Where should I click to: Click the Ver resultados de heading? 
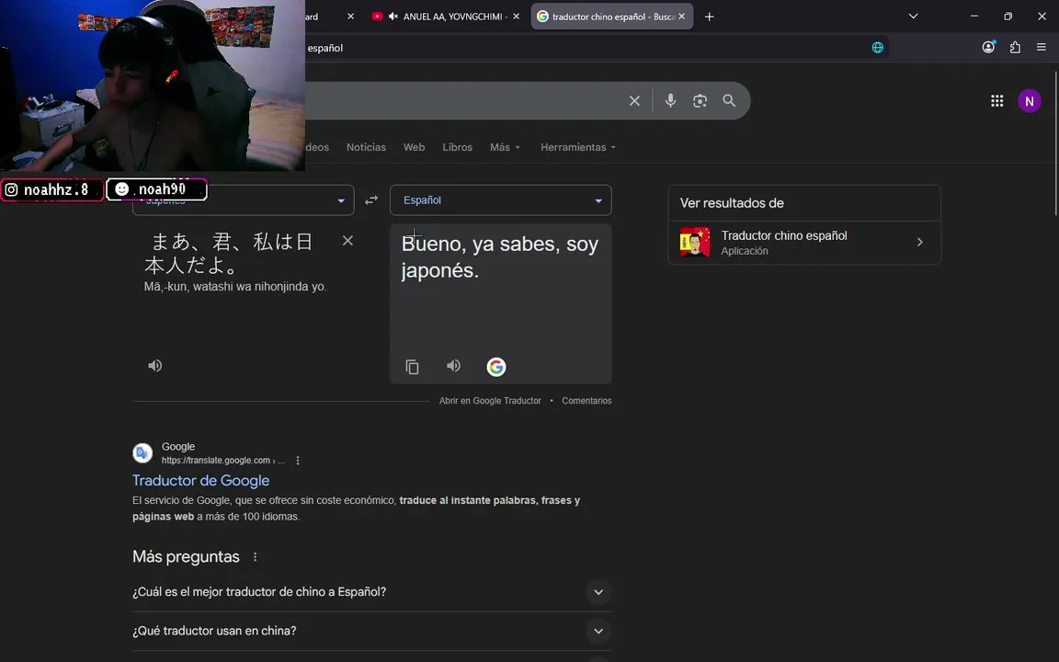tap(732, 203)
